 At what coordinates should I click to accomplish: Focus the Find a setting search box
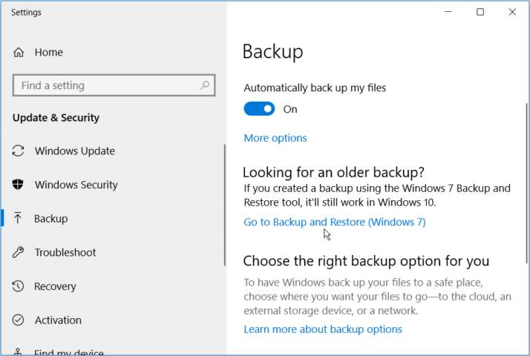pos(114,85)
